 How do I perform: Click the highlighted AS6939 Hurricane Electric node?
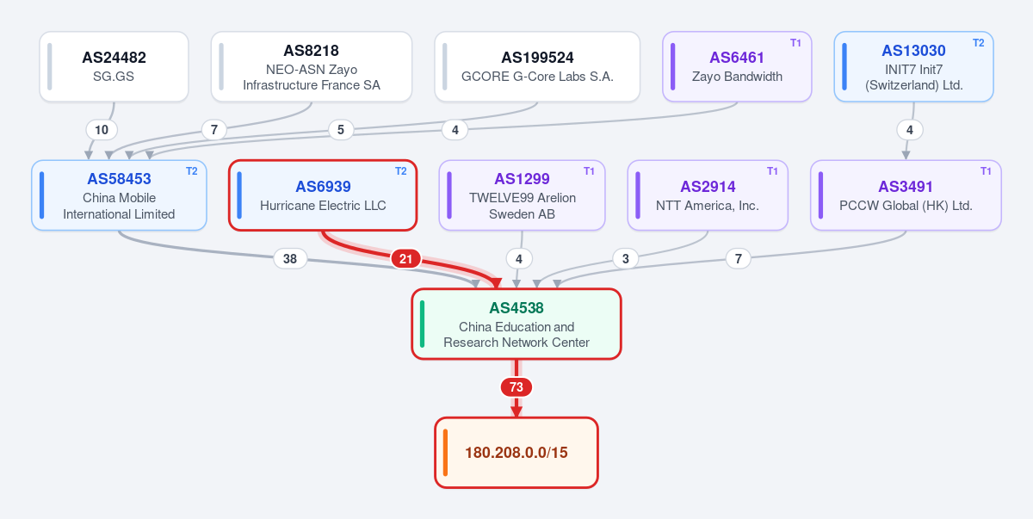pyautogui.click(x=323, y=195)
